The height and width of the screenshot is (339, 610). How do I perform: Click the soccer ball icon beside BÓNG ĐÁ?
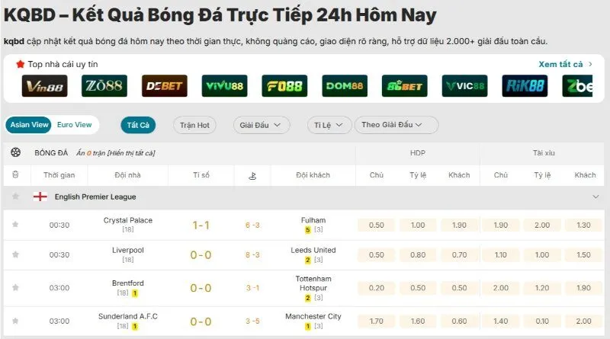coord(15,152)
